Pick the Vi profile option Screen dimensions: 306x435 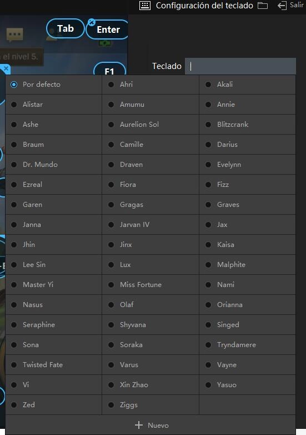pos(54,385)
